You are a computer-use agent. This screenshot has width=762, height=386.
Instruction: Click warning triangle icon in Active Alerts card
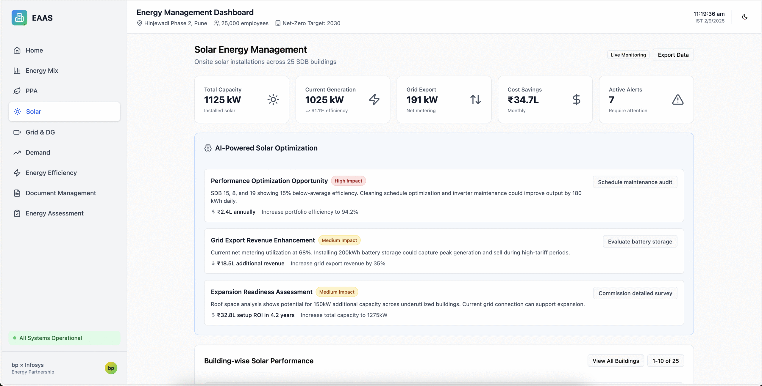pos(677,100)
